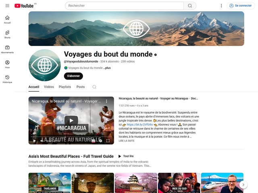Open the bullet train video thumbnail
This screenshot has width=258, height=193.
(x=222, y=183)
